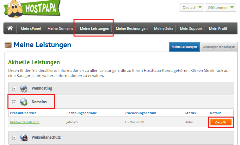
Task: Click the Domains section title
Action: click(x=39, y=102)
